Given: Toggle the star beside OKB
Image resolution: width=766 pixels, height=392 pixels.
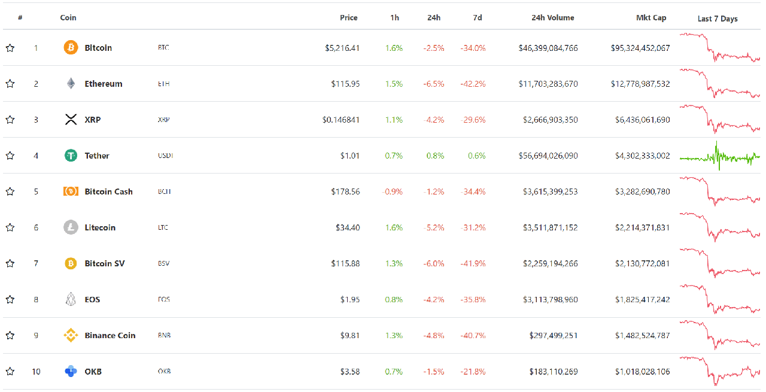Looking at the screenshot, I should (10, 371).
